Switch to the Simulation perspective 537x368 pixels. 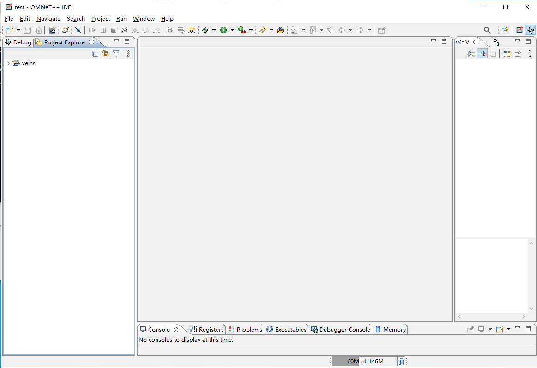[519, 30]
